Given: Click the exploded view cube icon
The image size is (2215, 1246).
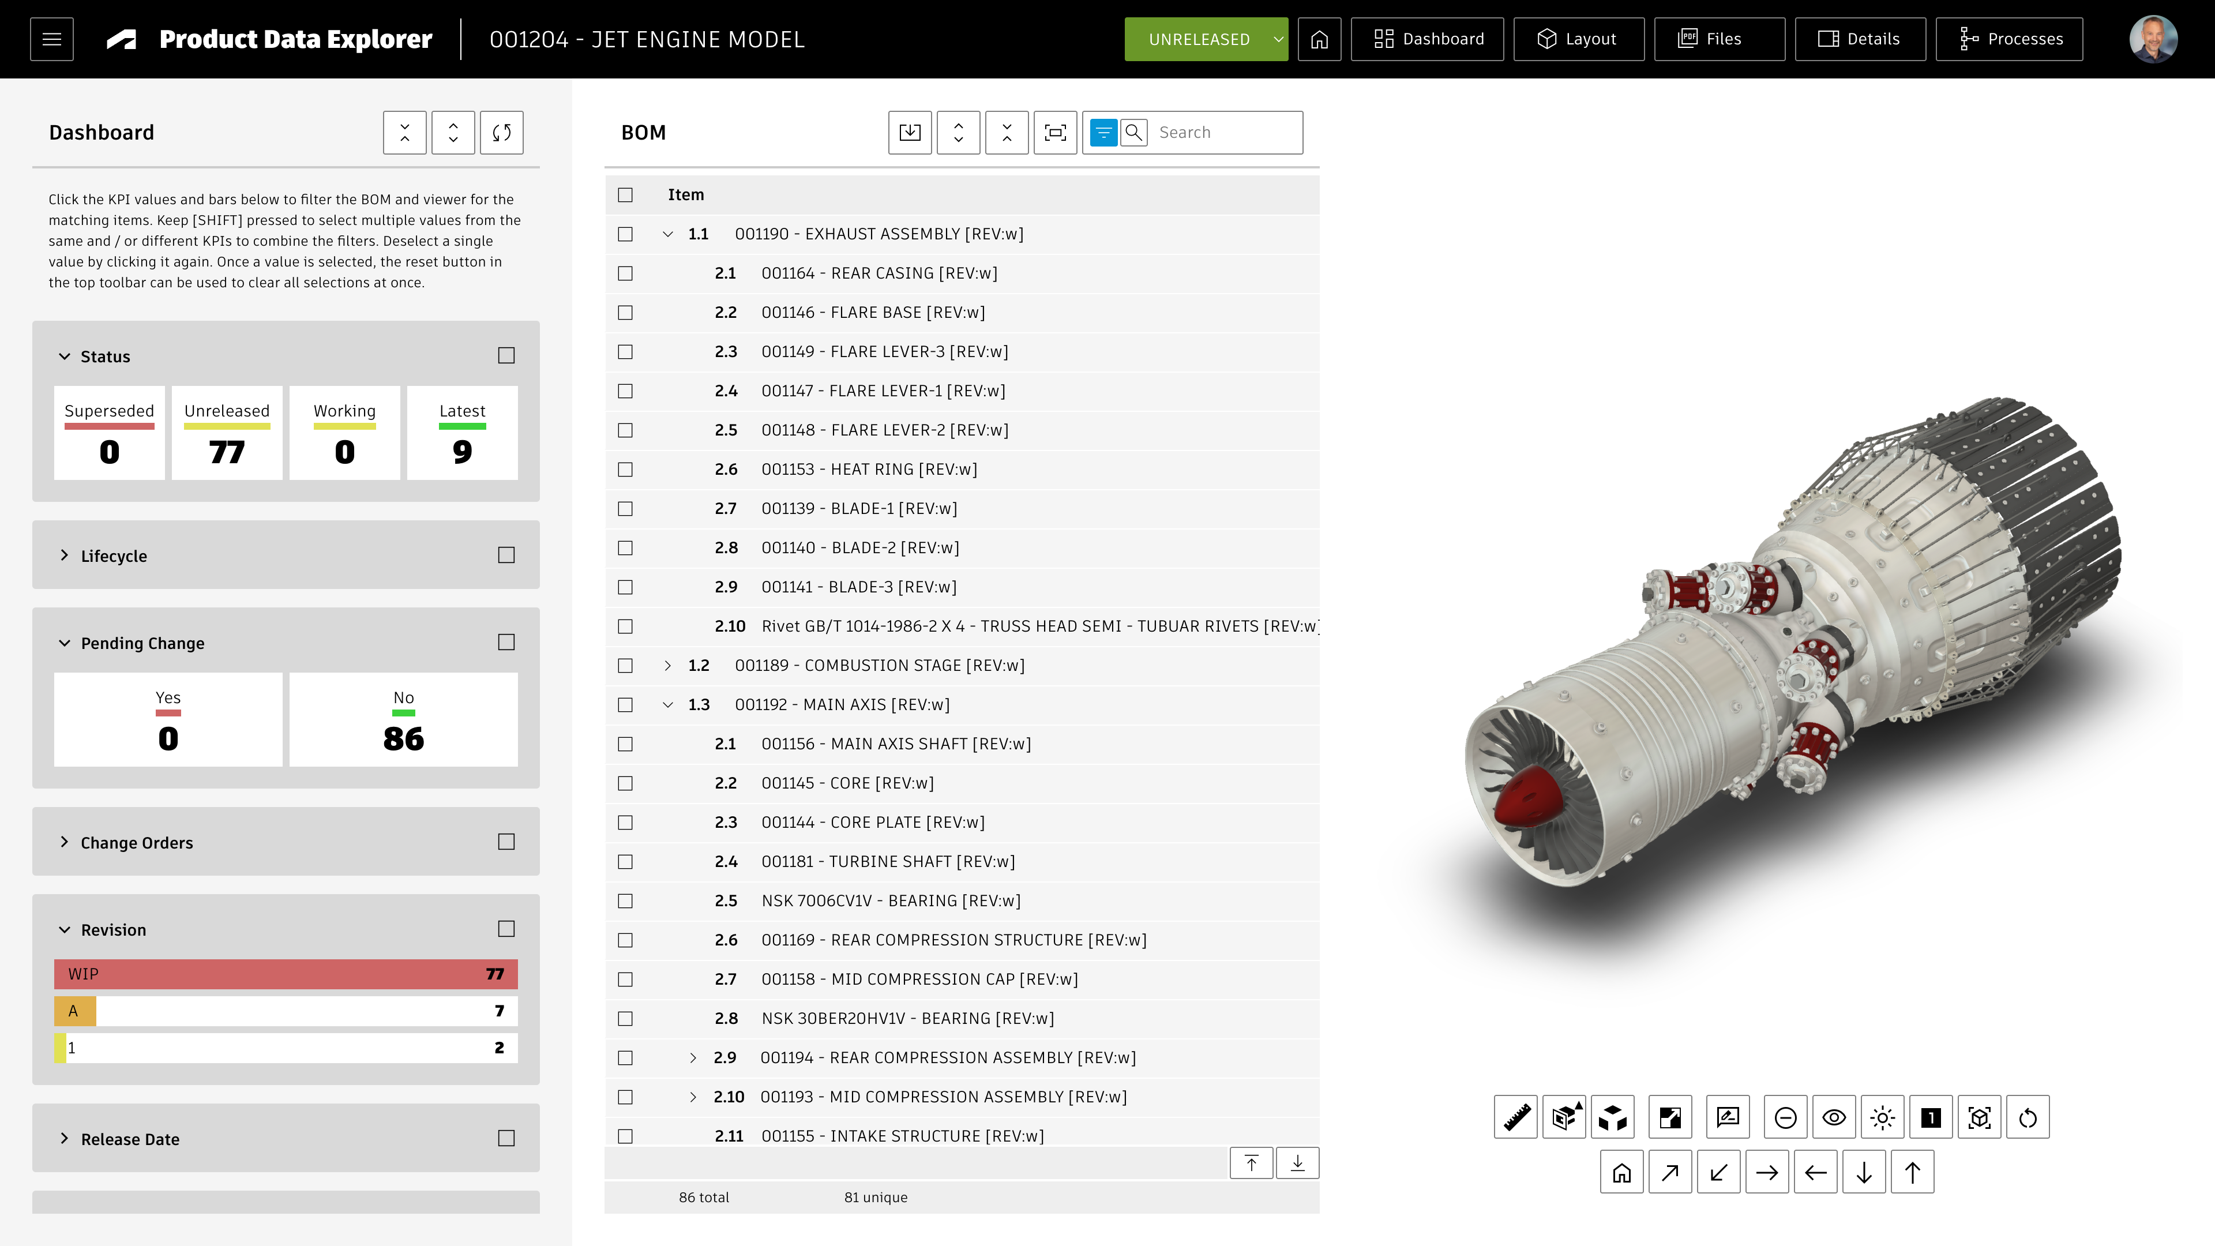Looking at the screenshot, I should (x=1612, y=1117).
